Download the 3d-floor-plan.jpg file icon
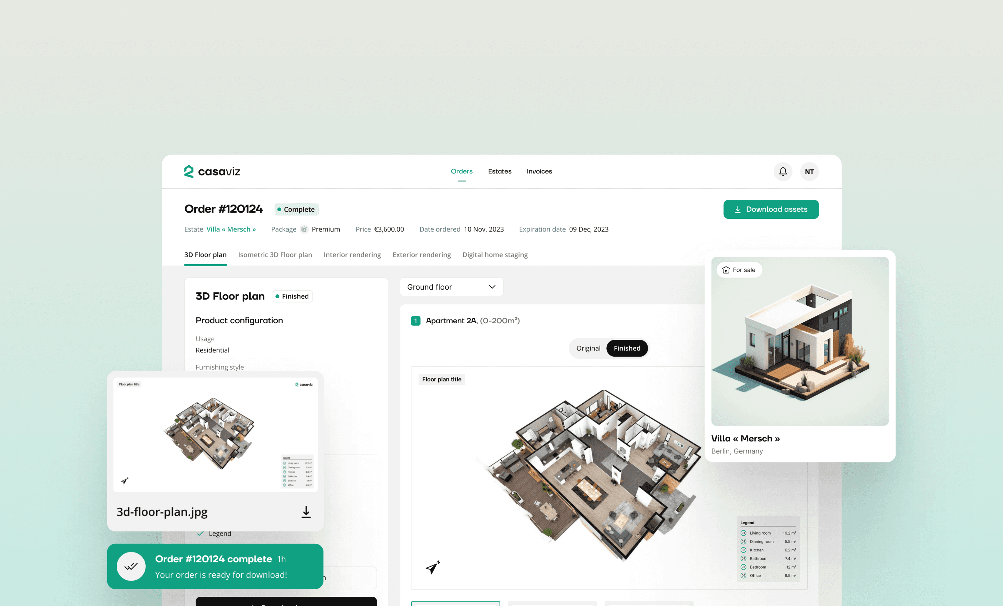 click(306, 512)
